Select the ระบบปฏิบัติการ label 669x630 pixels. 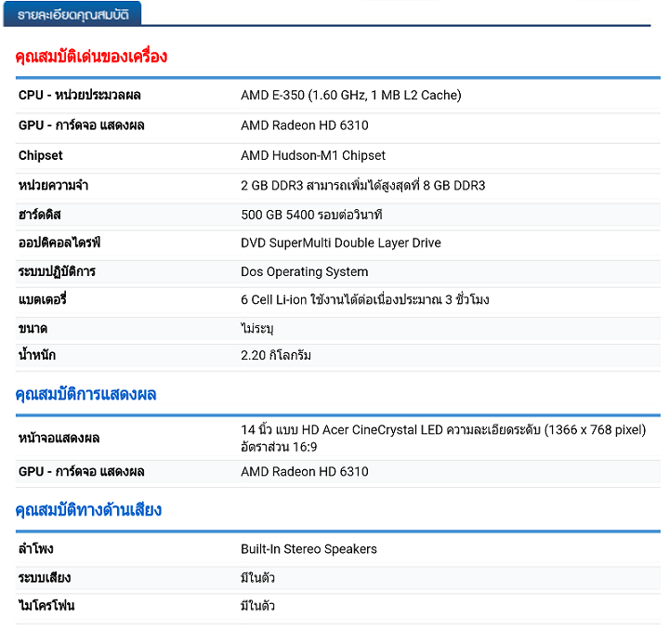(57, 271)
